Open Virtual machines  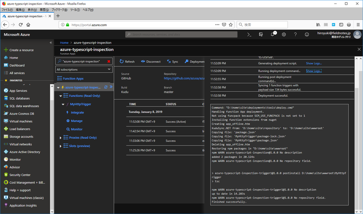point(18,121)
